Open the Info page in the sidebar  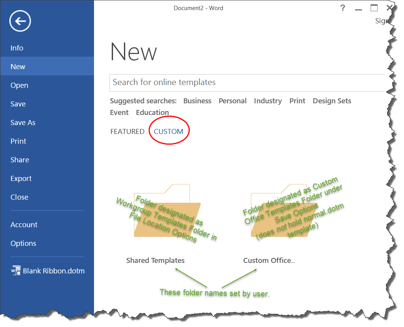coord(17,48)
